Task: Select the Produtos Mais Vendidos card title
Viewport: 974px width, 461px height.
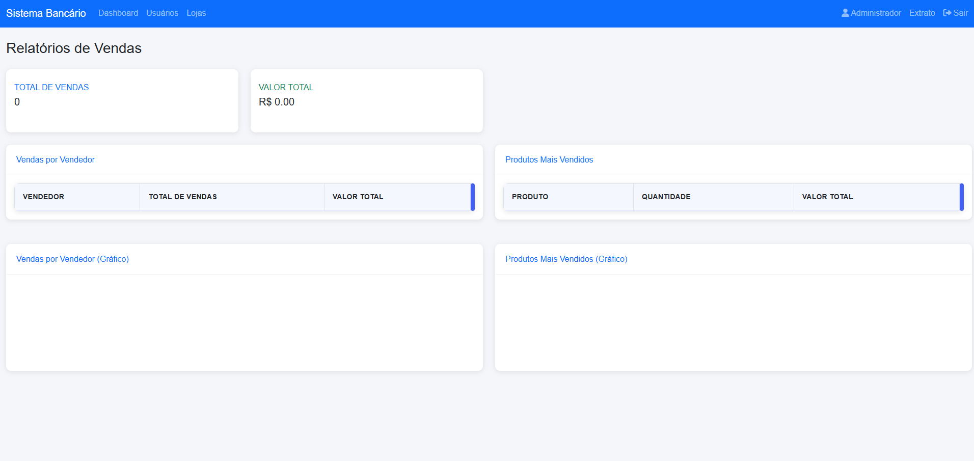Action: click(549, 159)
